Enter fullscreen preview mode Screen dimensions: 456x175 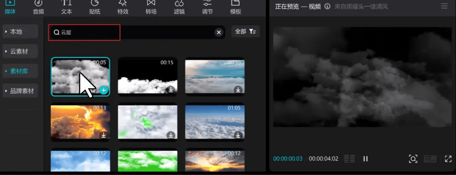[x=448, y=159]
